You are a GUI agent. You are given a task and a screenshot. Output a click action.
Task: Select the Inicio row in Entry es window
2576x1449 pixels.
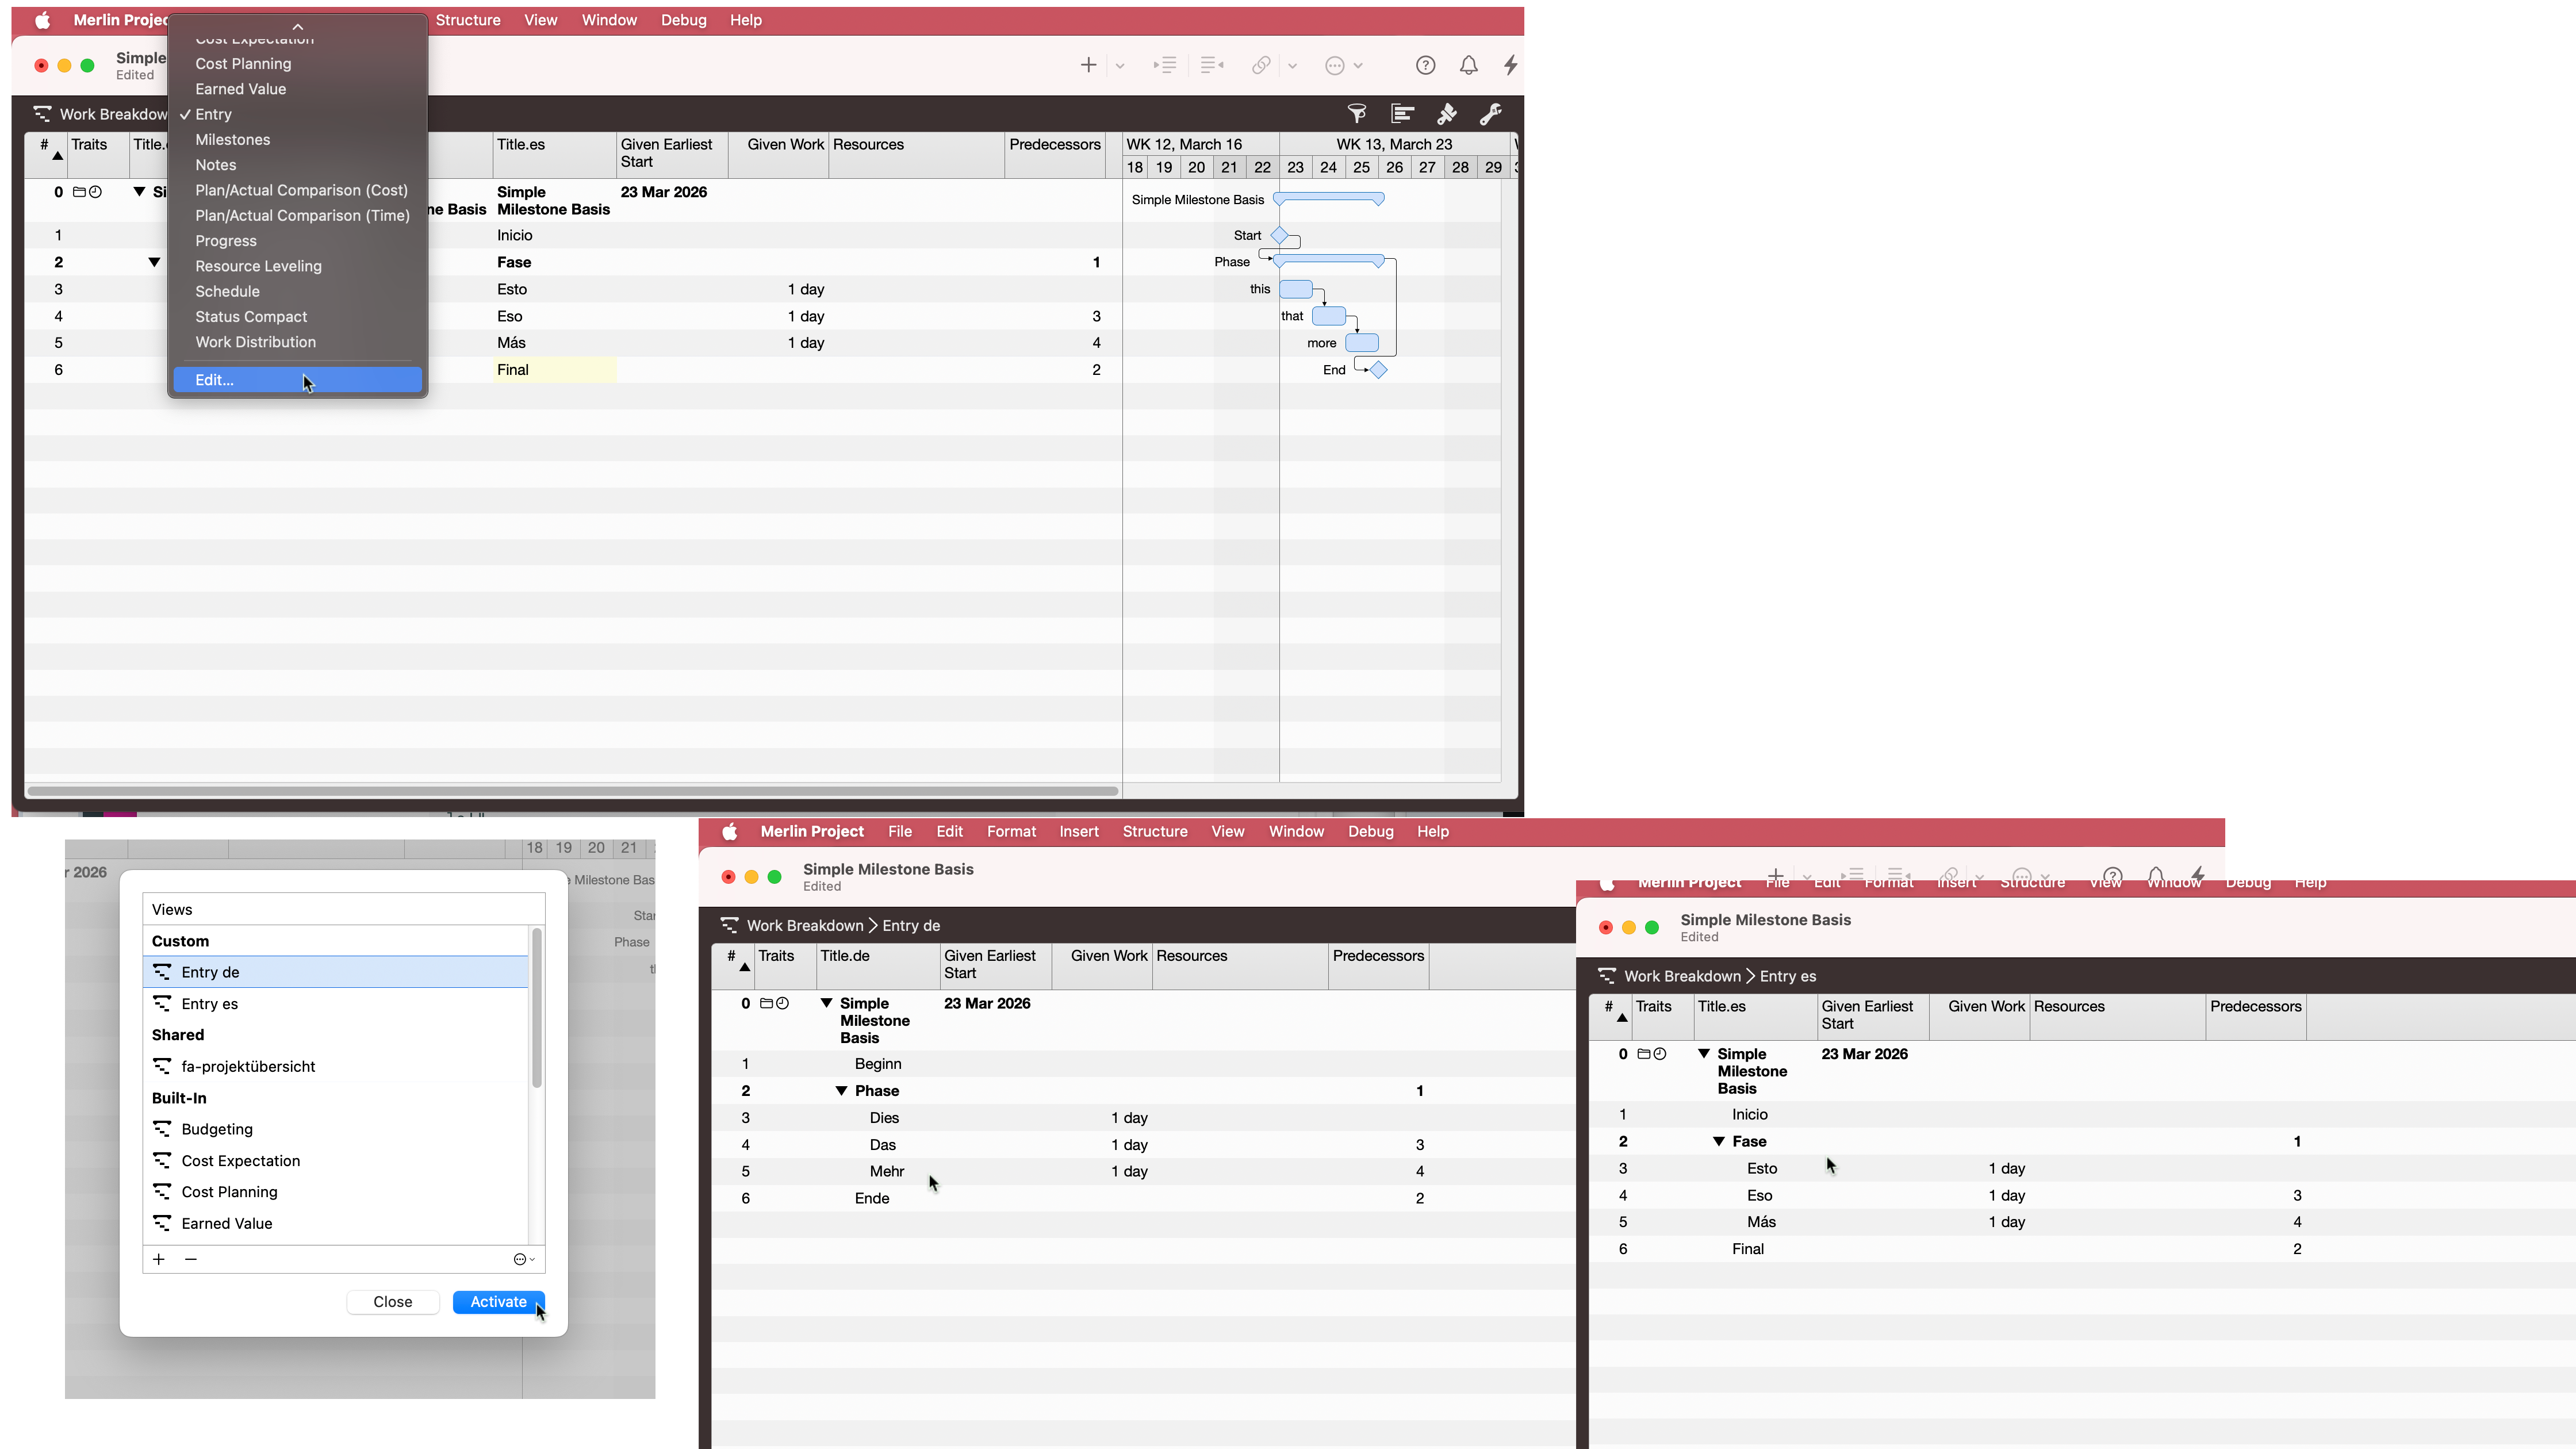2082,1114
